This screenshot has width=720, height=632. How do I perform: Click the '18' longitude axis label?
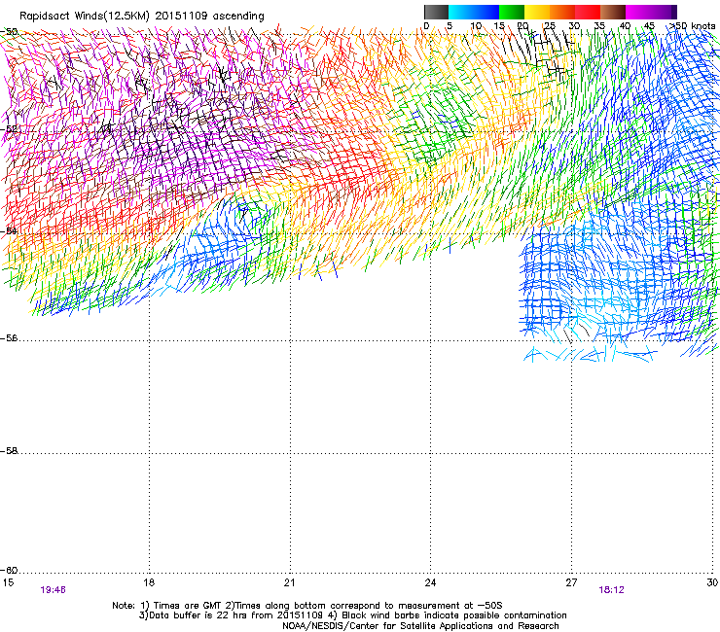click(149, 582)
